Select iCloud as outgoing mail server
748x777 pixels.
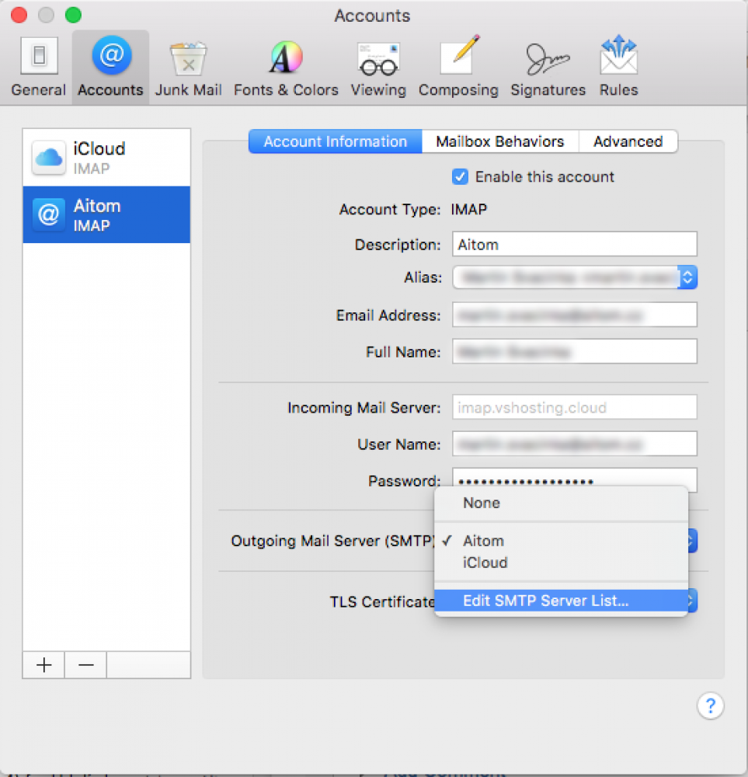click(485, 563)
